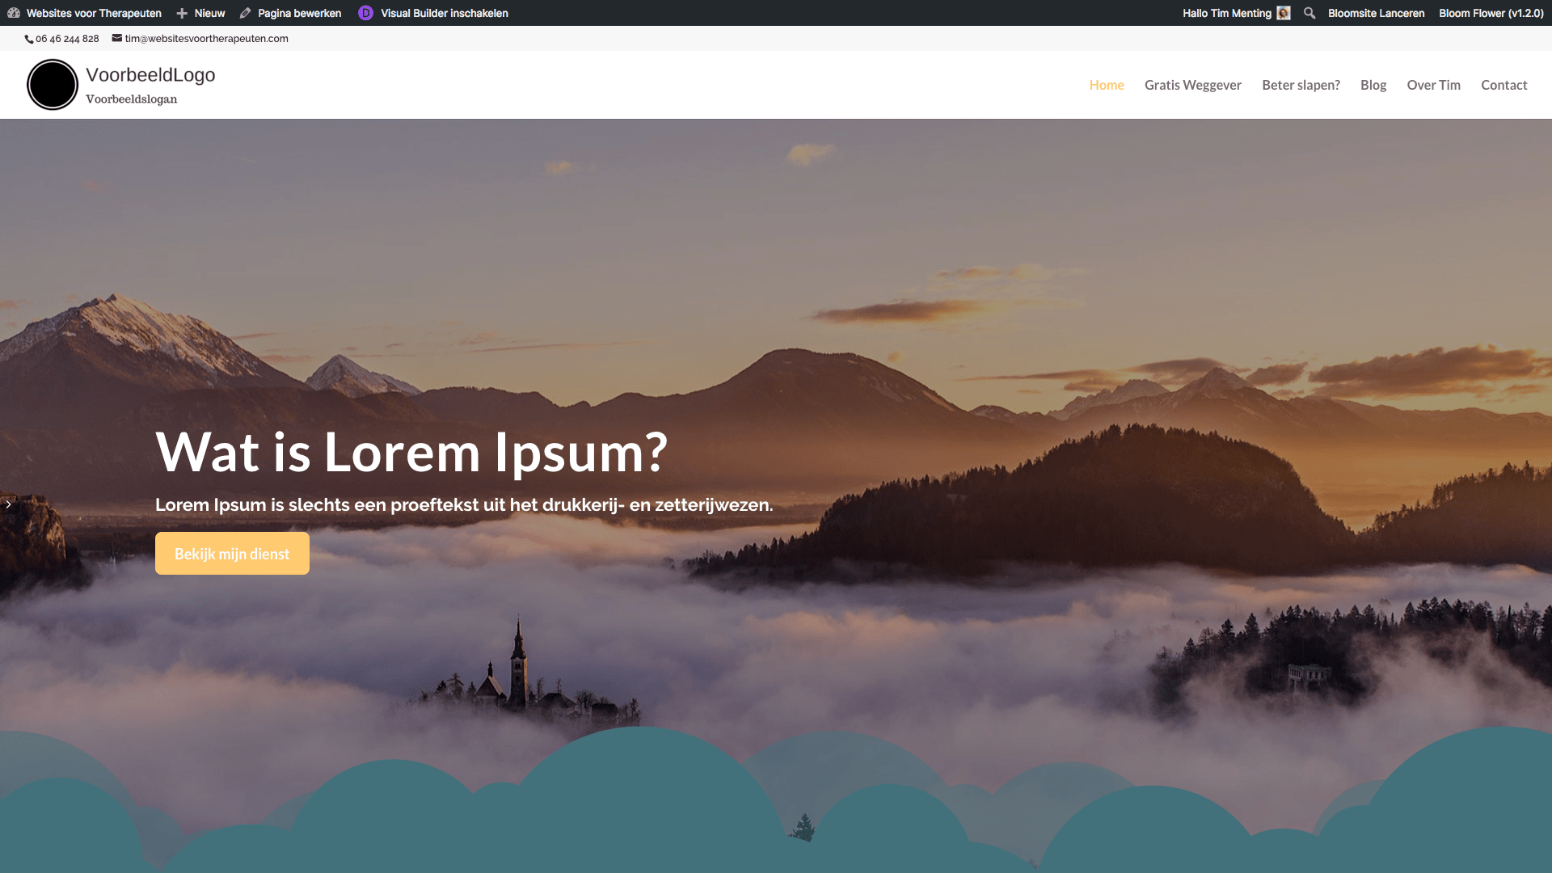The width and height of the screenshot is (1552, 873).
Task: Click the tim@websitesvoortherapeuten.com email link
Action: tap(207, 39)
